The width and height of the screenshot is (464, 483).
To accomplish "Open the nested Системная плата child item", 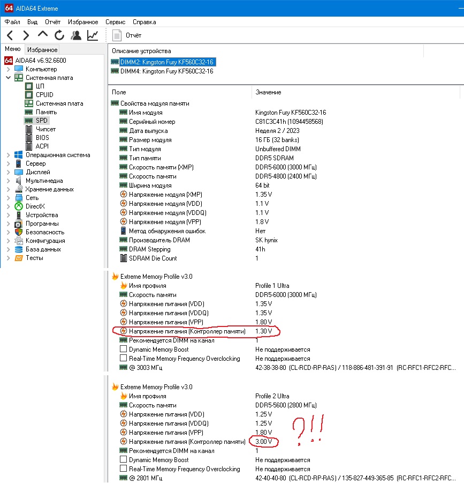I will [59, 103].
